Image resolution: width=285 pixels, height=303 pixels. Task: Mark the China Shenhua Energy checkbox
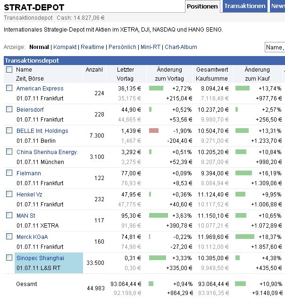point(9,152)
